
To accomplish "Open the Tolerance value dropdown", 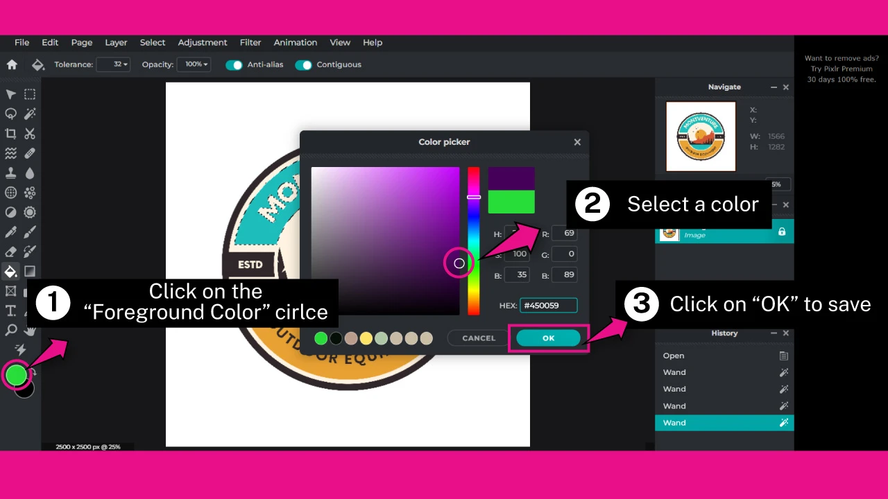I will (113, 64).
